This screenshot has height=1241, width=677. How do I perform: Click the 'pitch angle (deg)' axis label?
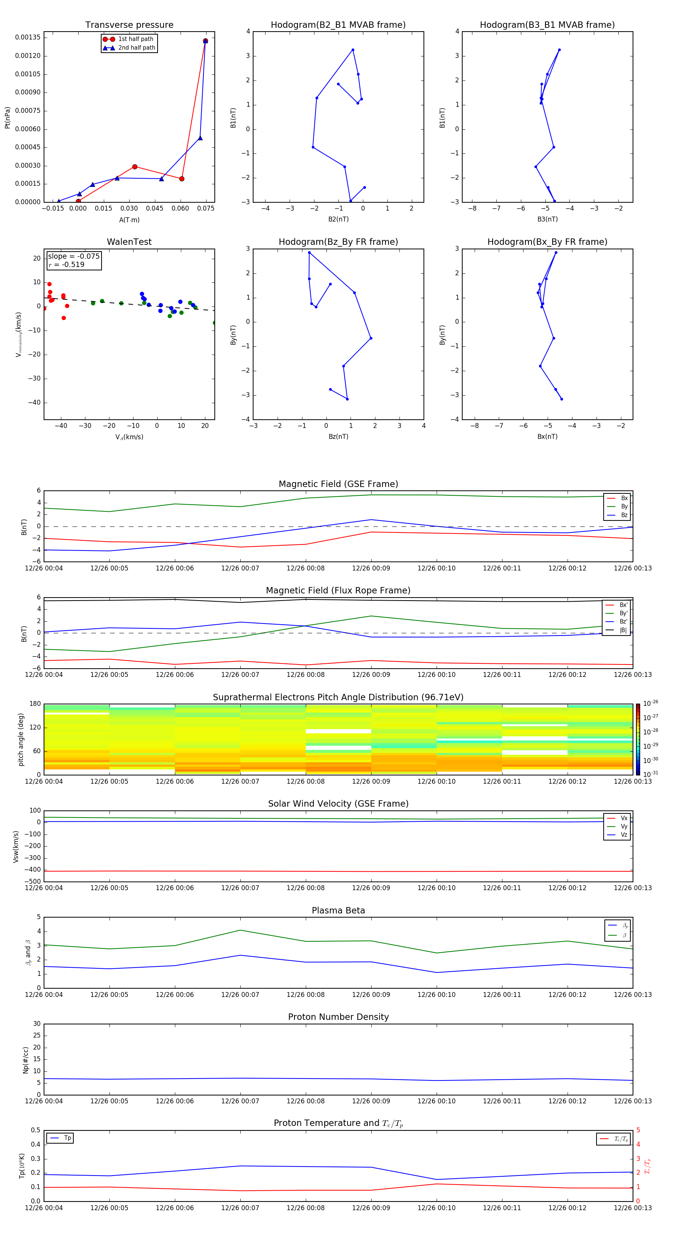21,739
